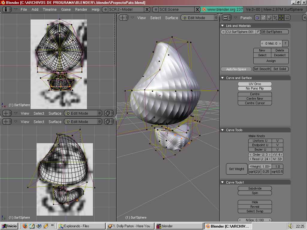This screenshot has width=307, height=230.
Task: Click the material question mark button
Action: point(285,43)
